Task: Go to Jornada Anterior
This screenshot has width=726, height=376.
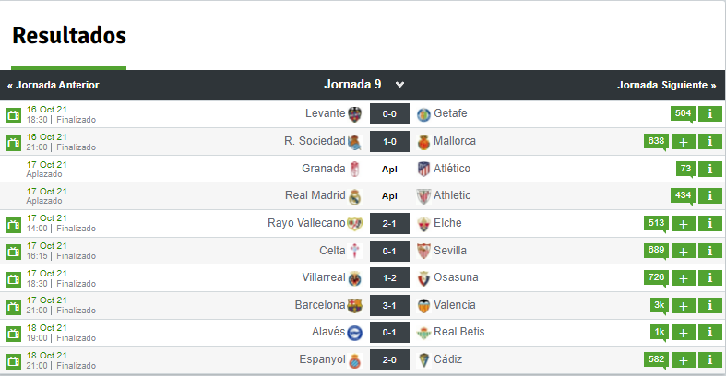Action: pyautogui.click(x=54, y=85)
